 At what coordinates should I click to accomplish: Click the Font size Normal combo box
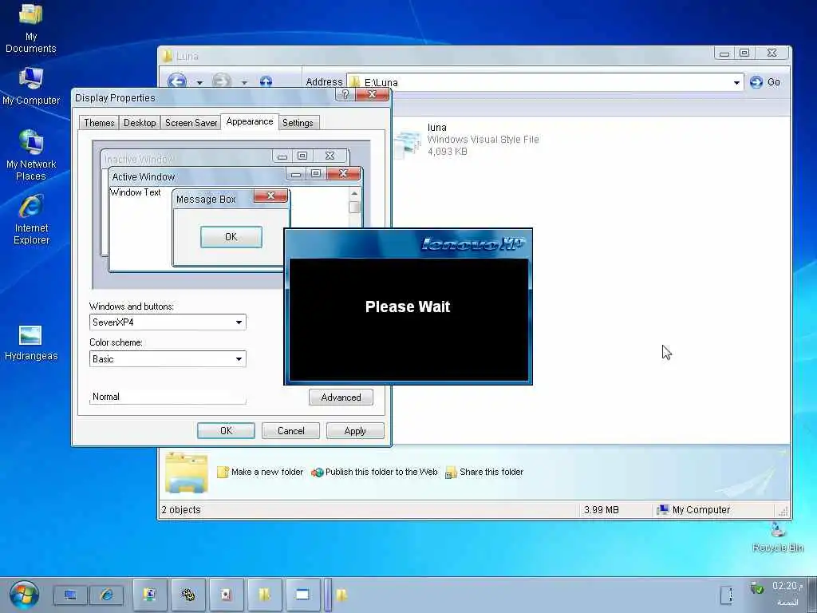pyautogui.click(x=168, y=396)
